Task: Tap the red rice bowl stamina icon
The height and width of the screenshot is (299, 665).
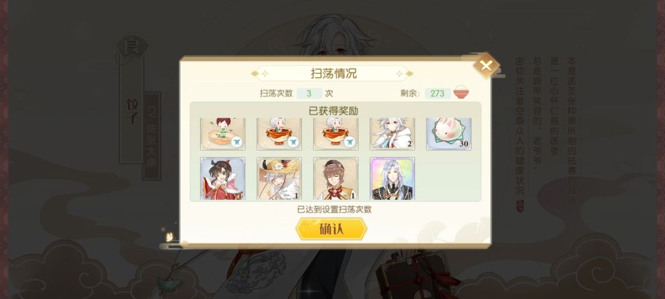Action: point(461,93)
